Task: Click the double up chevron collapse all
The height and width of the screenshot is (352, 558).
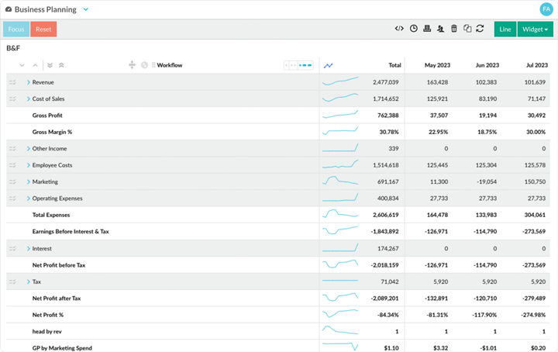Action: point(61,65)
